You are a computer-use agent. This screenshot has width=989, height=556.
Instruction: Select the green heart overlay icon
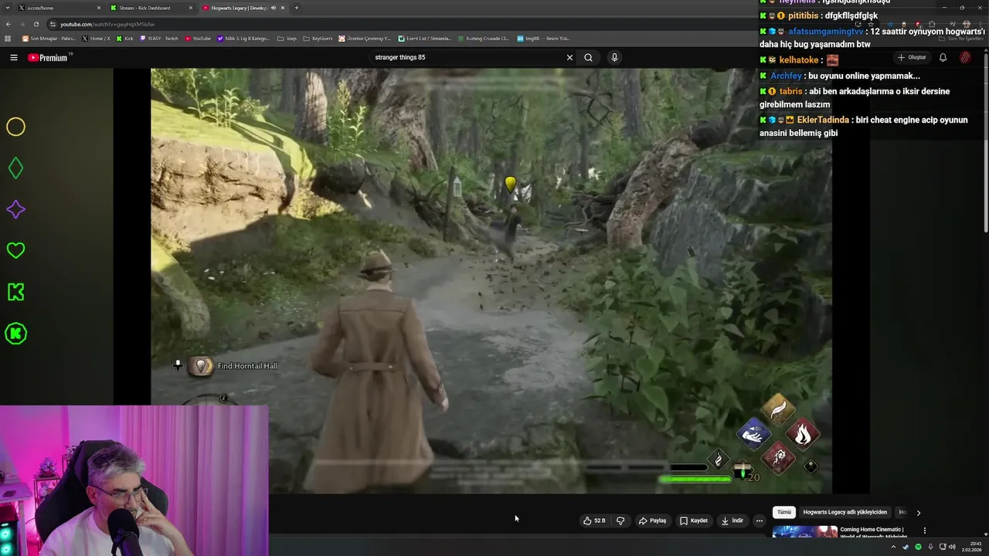(15, 250)
